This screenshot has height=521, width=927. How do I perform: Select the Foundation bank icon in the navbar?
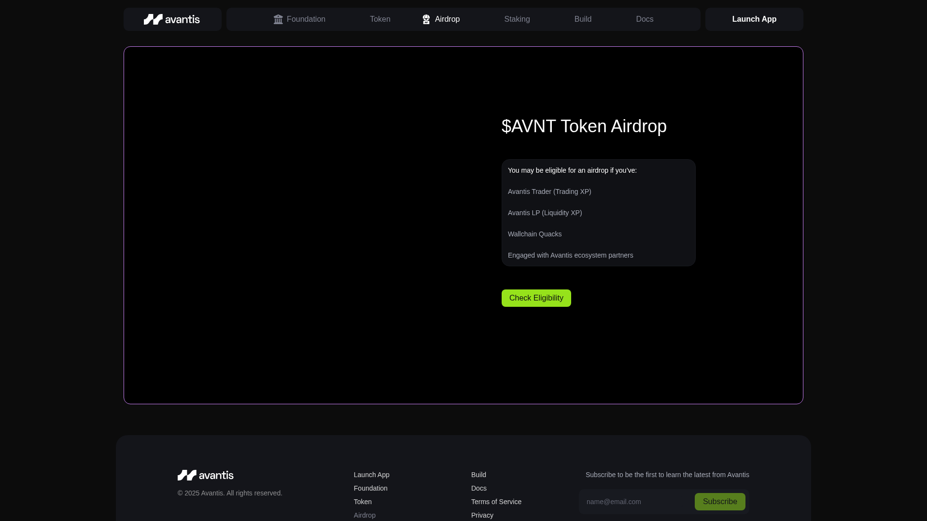pyautogui.click(x=279, y=19)
